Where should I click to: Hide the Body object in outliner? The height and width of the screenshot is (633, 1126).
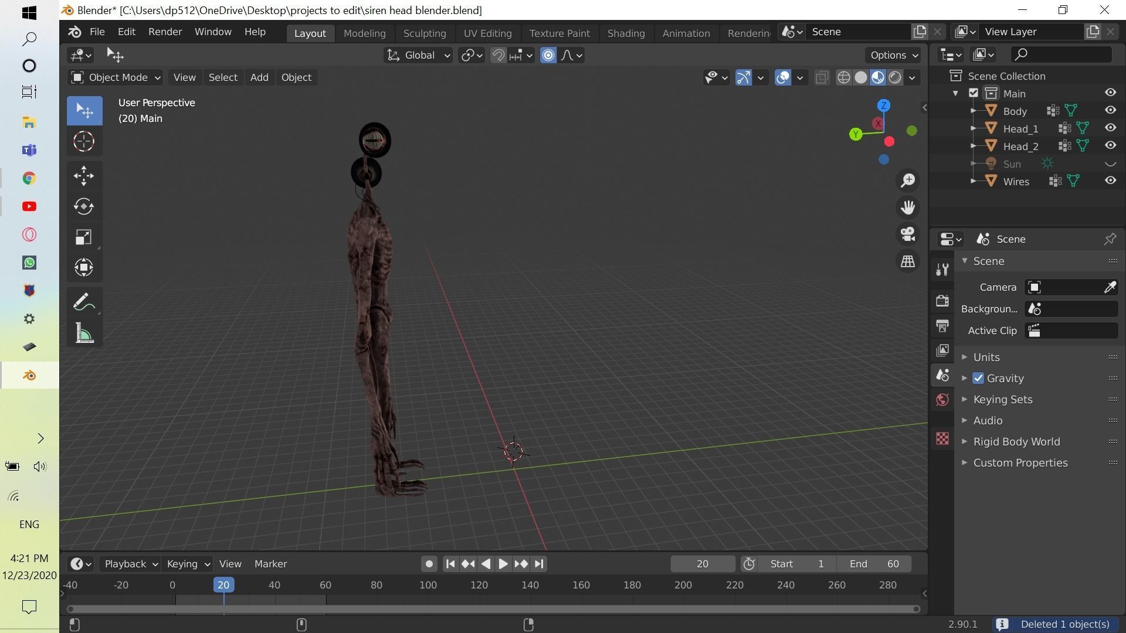(1110, 110)
